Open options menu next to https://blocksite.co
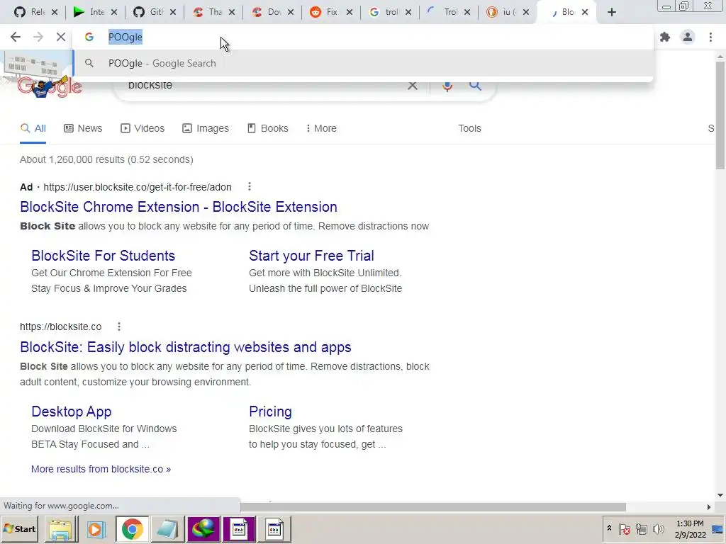Screen dimensions: 726x544 click(119, 327)
